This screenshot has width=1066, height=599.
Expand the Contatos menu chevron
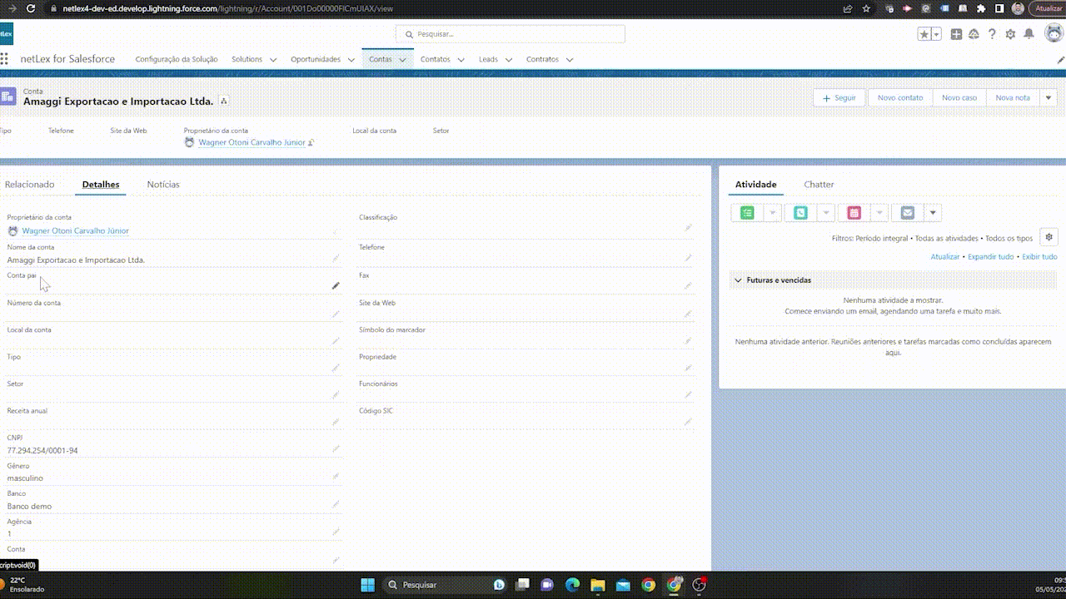461,60
